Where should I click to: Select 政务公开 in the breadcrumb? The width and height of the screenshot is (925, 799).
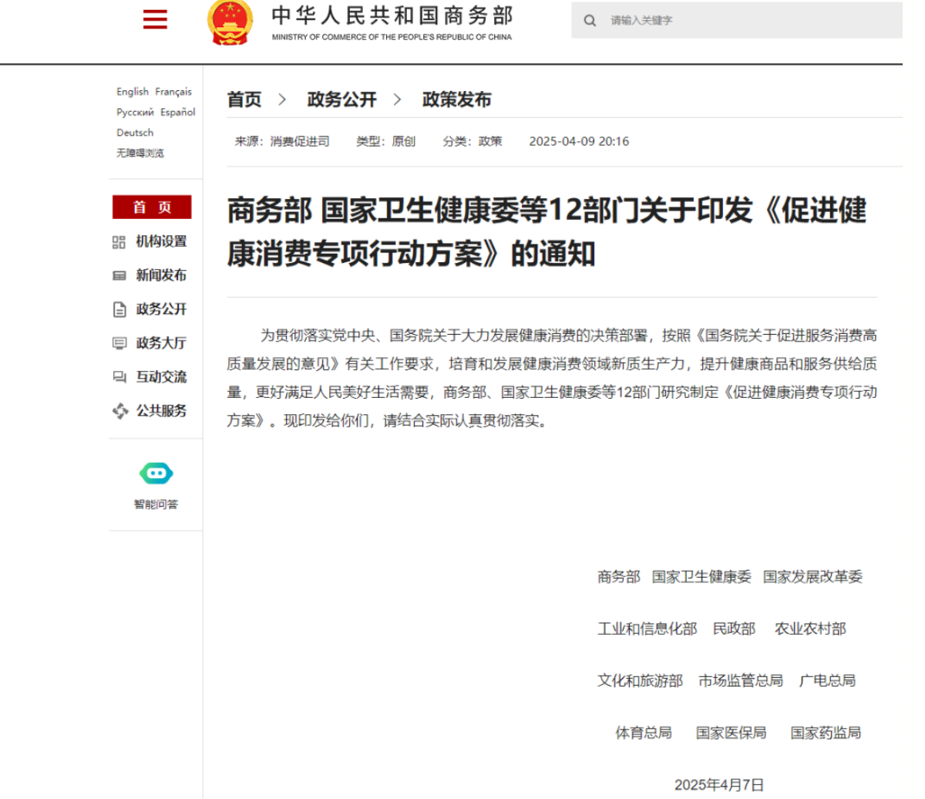pyautogui.click(x=341, y=99)
